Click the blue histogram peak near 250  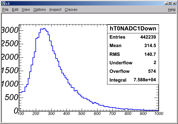pos(43,29)
